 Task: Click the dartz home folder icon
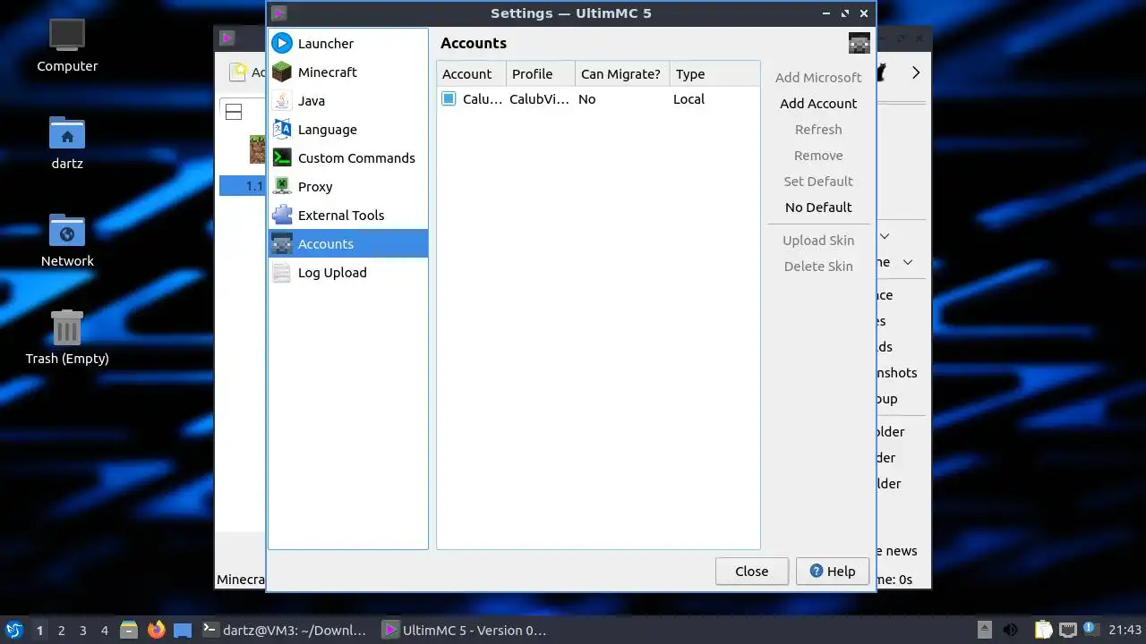(67, 143)
